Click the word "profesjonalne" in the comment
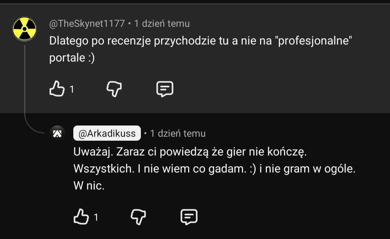 point(313,41)
